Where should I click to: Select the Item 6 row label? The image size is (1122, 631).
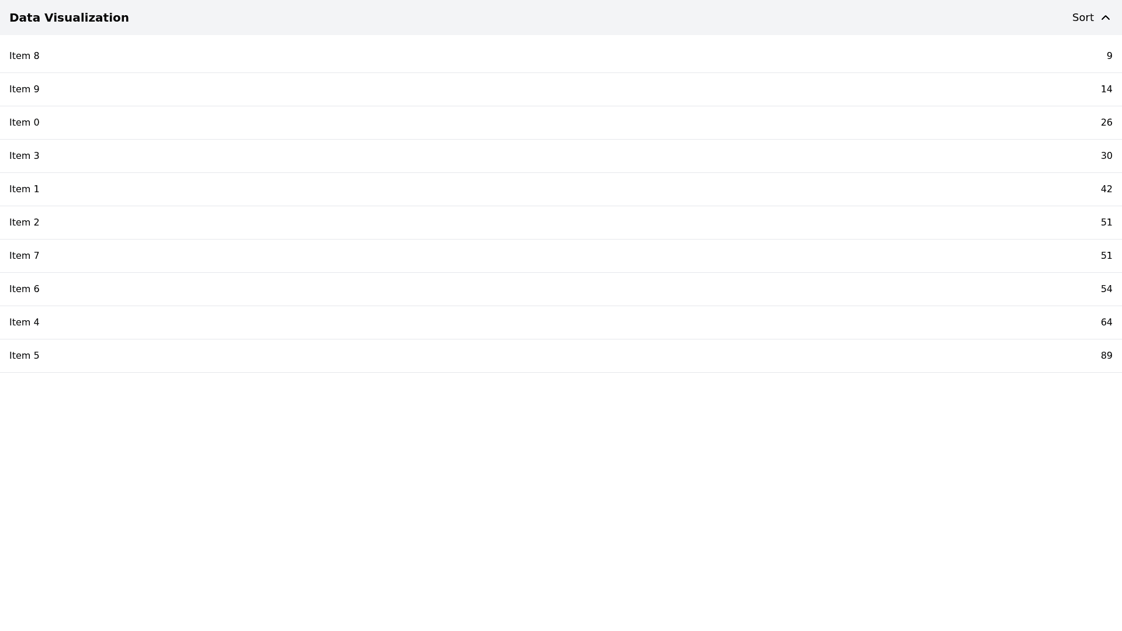pyautogui.click(x=25, y=289)
